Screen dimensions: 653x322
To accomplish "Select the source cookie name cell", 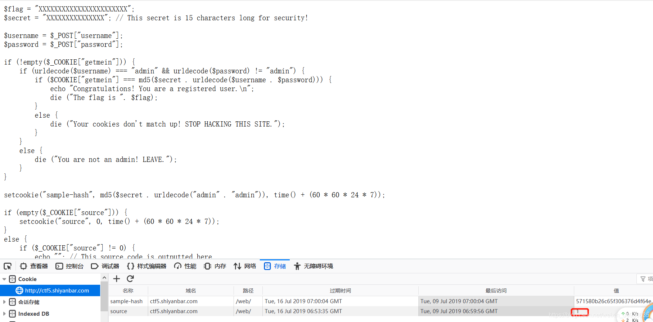I will [119, 311].
